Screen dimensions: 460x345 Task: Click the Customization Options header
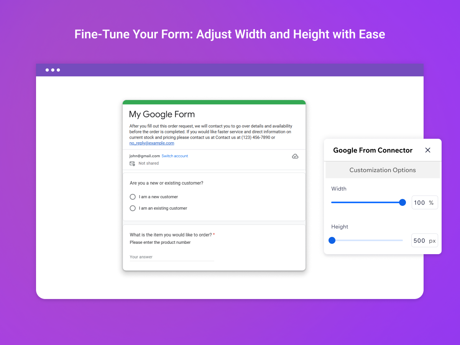click(383, 170)
